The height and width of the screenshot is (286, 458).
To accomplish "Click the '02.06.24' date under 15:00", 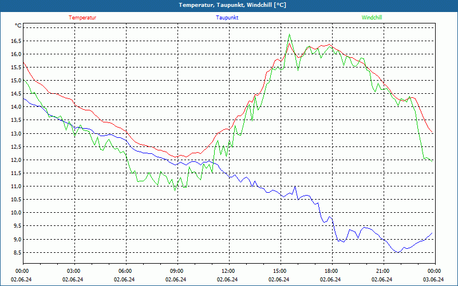I will (279, 280).
